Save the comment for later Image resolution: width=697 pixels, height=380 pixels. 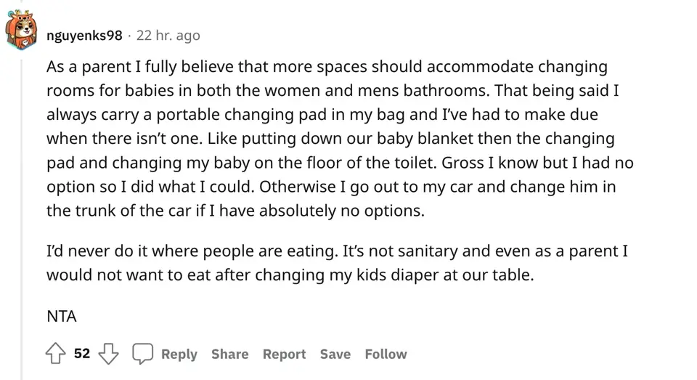pyautogui.click(x=335, y=354)
